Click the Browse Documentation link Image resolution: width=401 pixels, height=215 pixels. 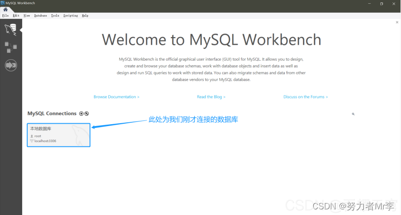coord(116,97)
